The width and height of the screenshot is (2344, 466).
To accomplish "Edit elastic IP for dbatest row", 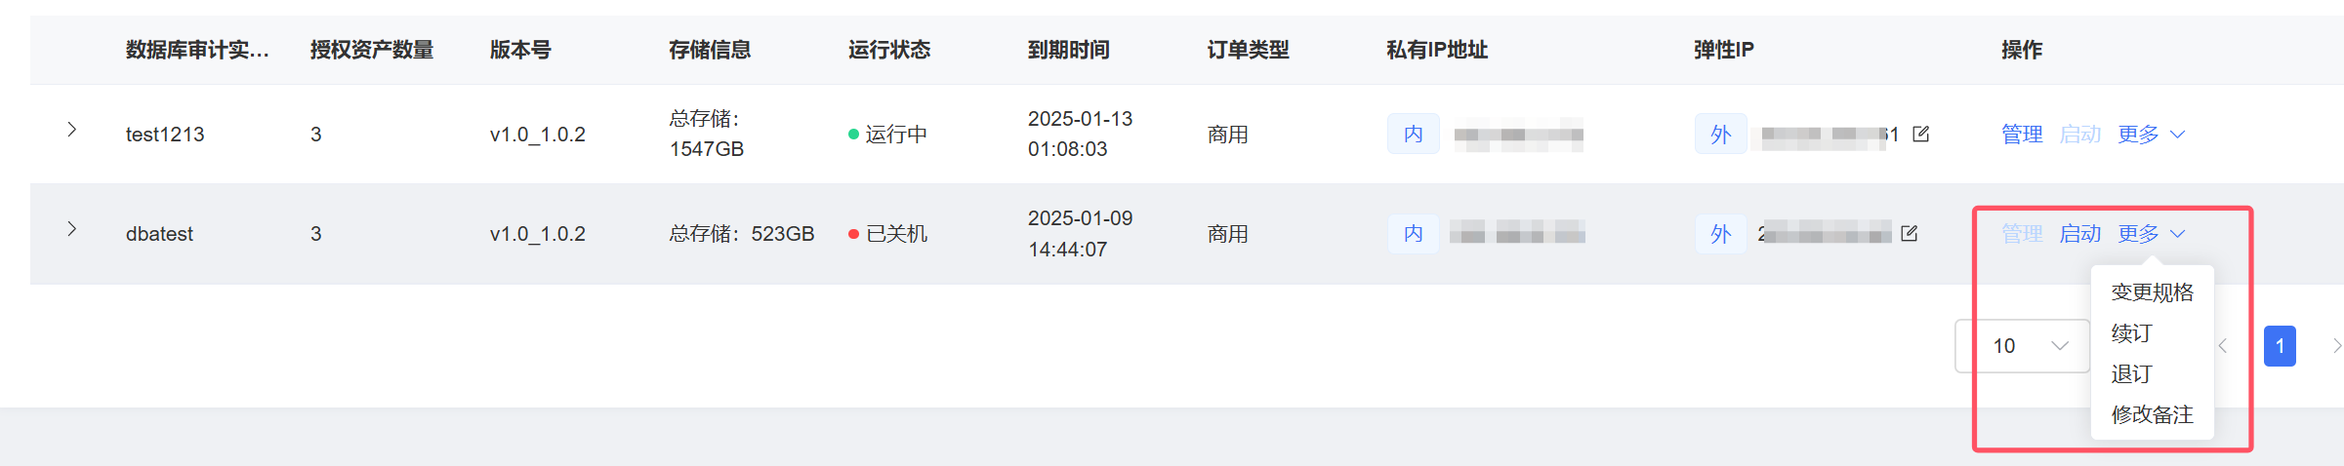I will [x=1910, y=234].
